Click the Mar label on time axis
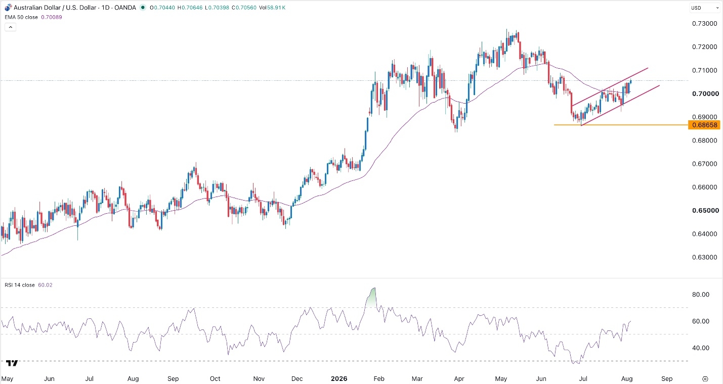The width and height of the screenshot is (723, 384). click(417, 378)
